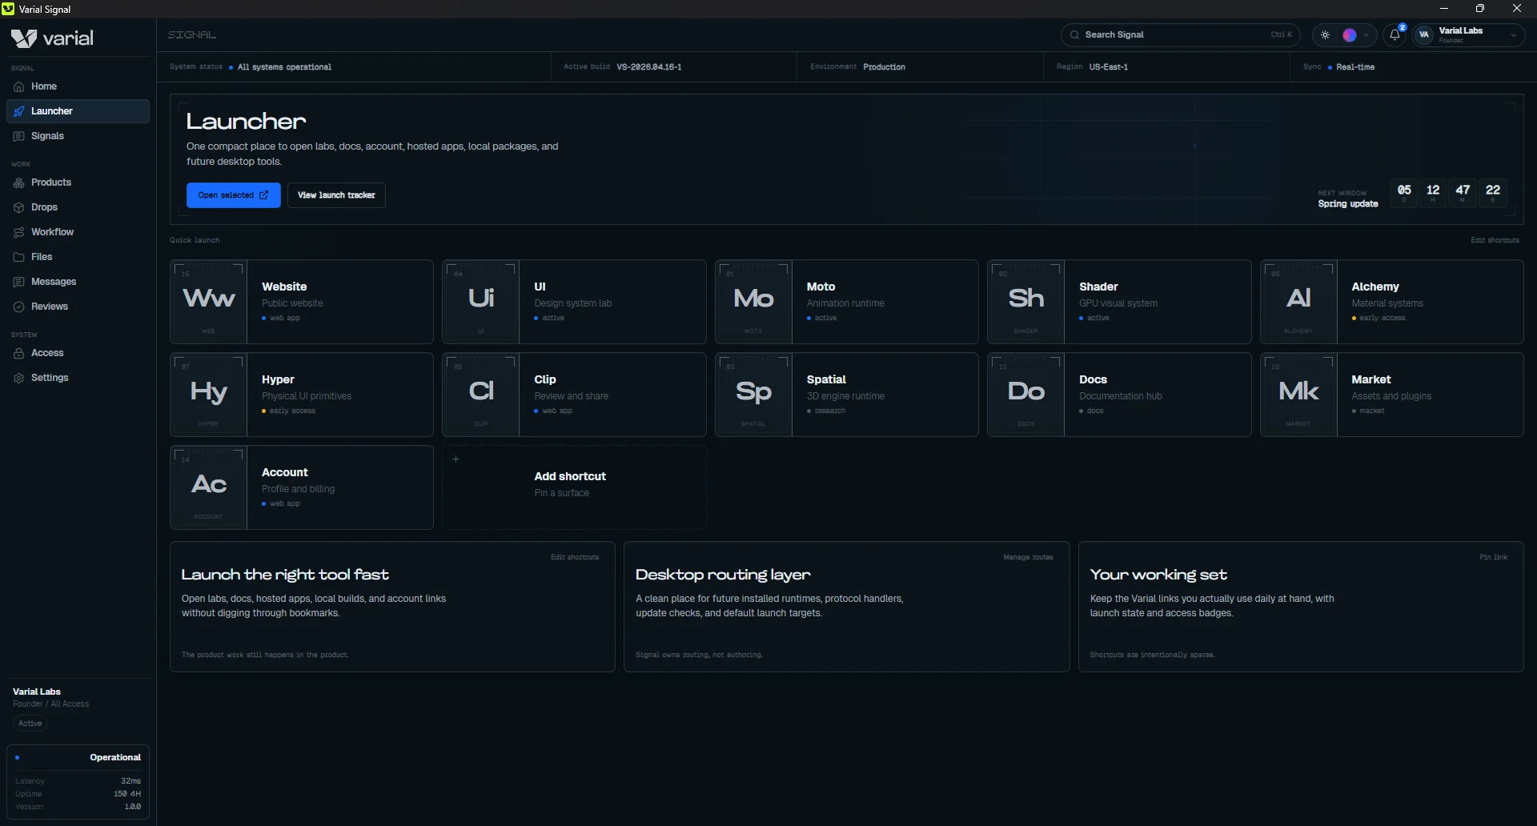
Task: Click the active build VS-2026.04.16-1
Action: (649, 67)
